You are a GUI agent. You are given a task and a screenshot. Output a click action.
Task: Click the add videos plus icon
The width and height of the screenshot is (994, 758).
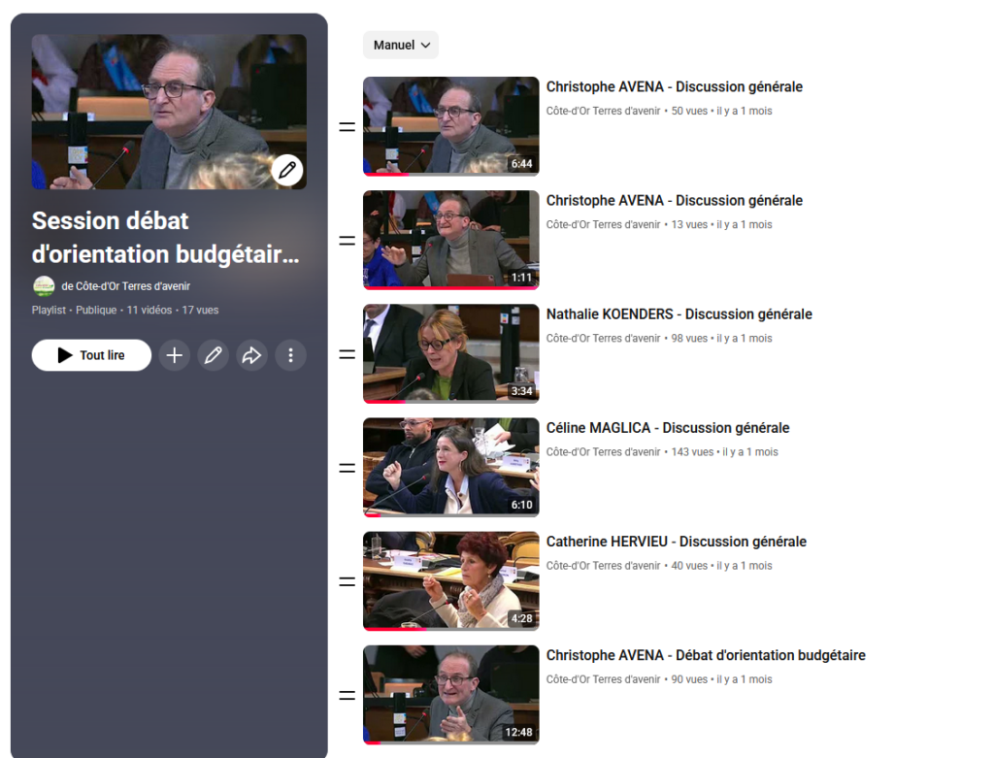(175, 355)
